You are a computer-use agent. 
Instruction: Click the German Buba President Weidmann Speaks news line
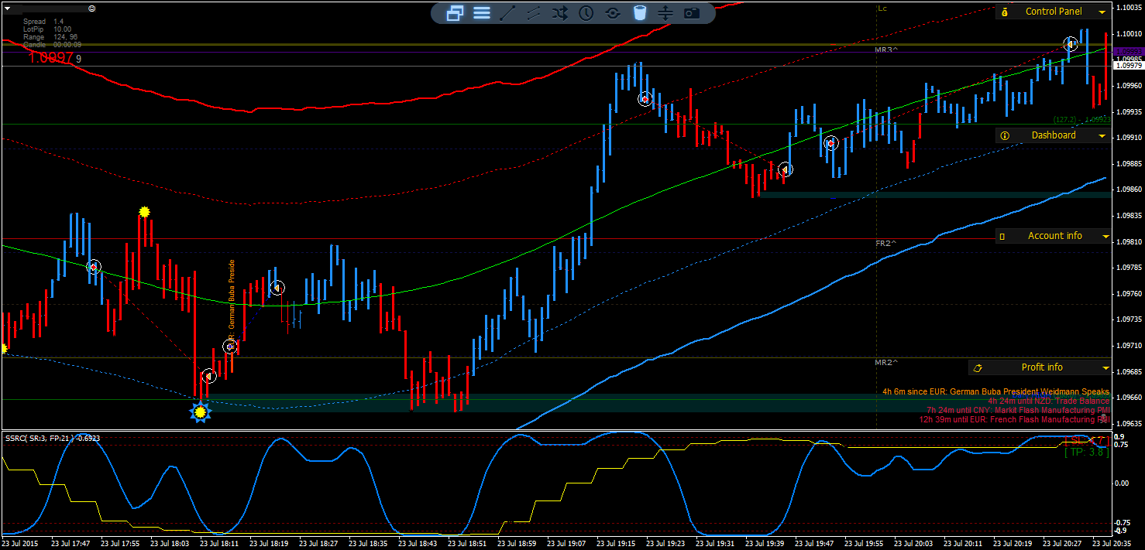click(x=995, y=391)
